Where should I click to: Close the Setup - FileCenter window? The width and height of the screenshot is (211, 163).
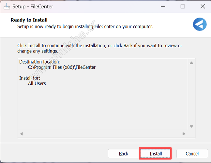click(x=203, y=7)
